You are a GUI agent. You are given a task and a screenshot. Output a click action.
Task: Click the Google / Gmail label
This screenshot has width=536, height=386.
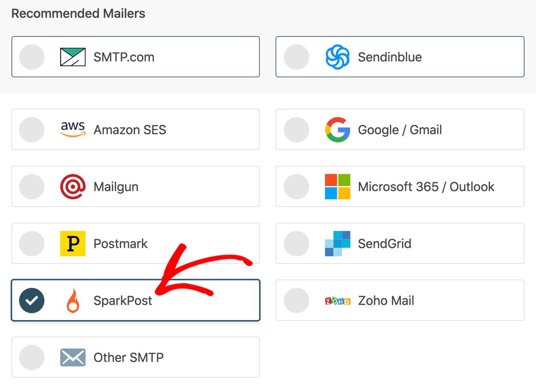tap(400, 130)
